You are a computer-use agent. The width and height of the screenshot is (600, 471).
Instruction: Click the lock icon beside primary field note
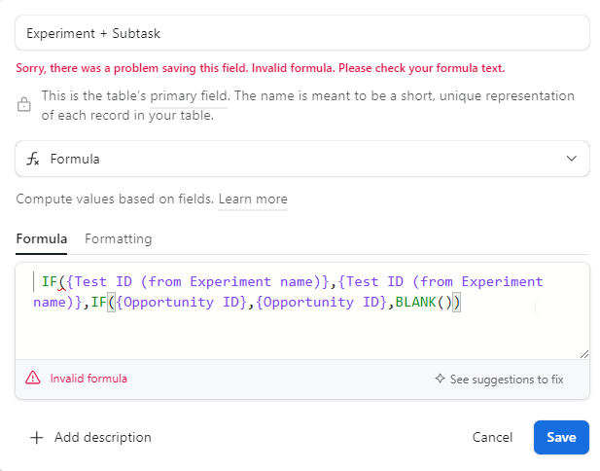pyautogui.click(x=23, y=104)
